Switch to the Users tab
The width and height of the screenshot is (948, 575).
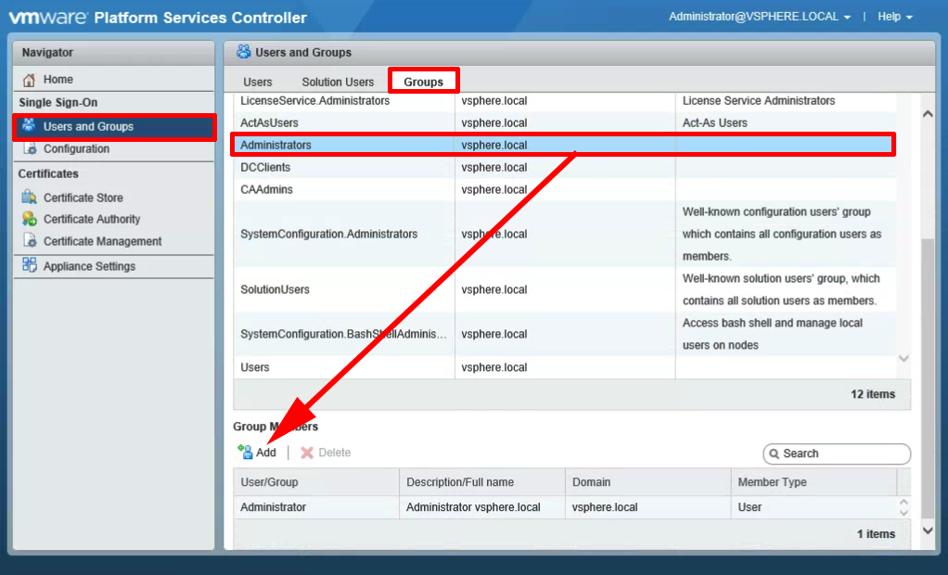258,82
